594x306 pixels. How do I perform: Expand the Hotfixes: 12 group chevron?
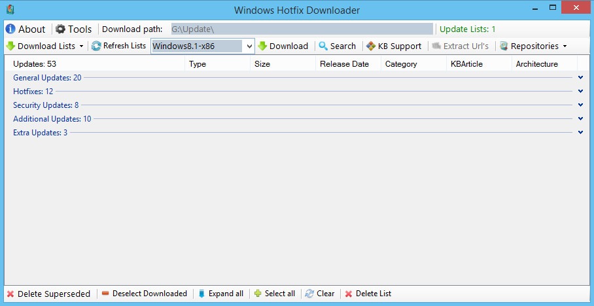tap(581, 92)
